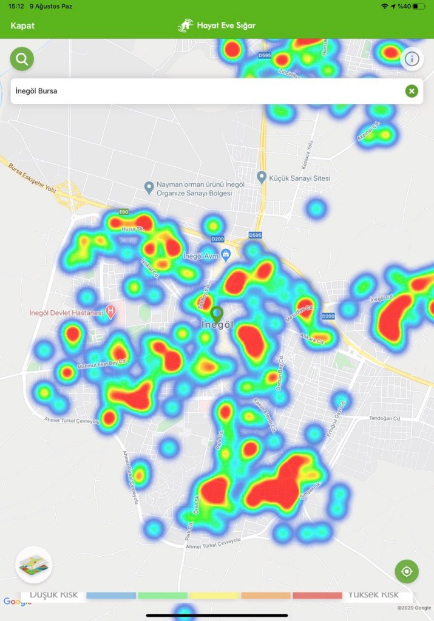This screenshot has width=434, height=621.
Task: Tap the İnegöl Avm shopping marker
Action: pos(226,256)
